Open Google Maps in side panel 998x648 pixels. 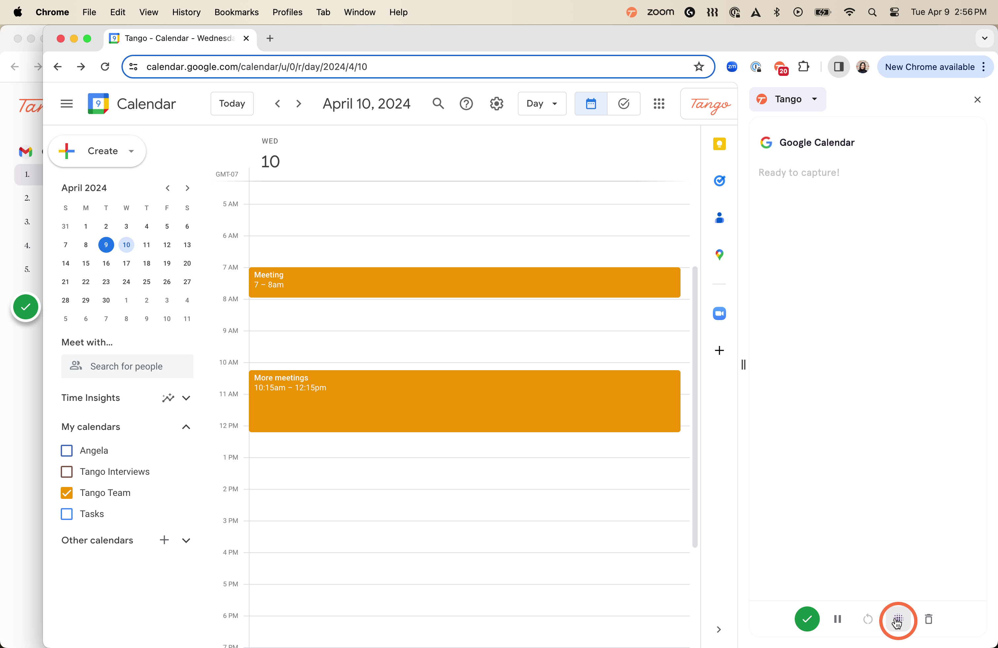point(719,255)
